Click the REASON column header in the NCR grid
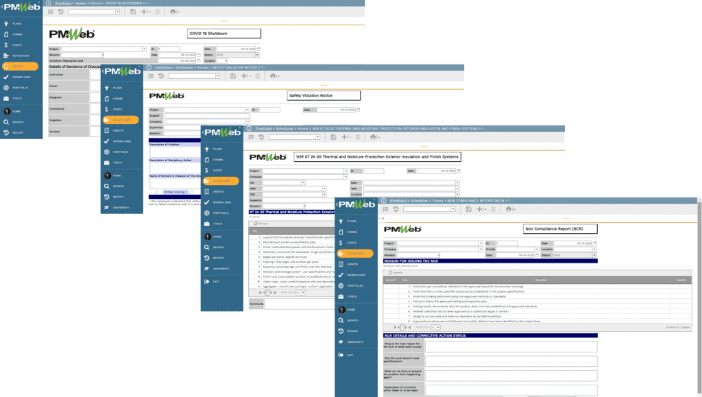This screenshot has width=702, height=397. tap(540, 280)
